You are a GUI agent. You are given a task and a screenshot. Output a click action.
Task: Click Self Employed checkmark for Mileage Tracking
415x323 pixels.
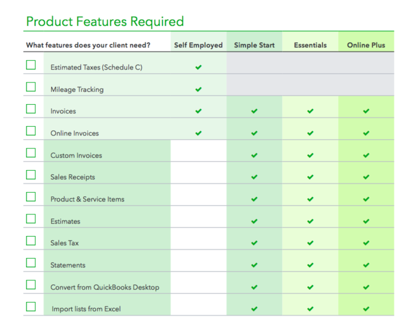click(198, 89)
